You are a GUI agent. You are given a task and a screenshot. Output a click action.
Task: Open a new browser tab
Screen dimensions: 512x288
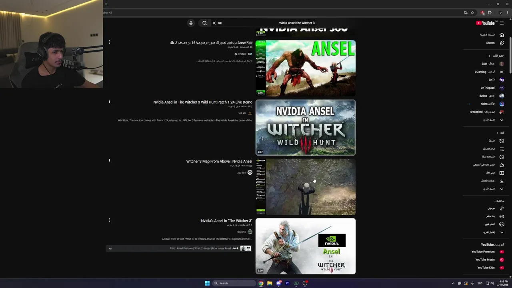click(x=106, y=4)
